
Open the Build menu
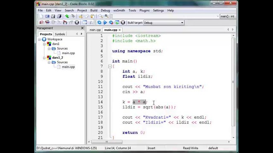[94, 10]
